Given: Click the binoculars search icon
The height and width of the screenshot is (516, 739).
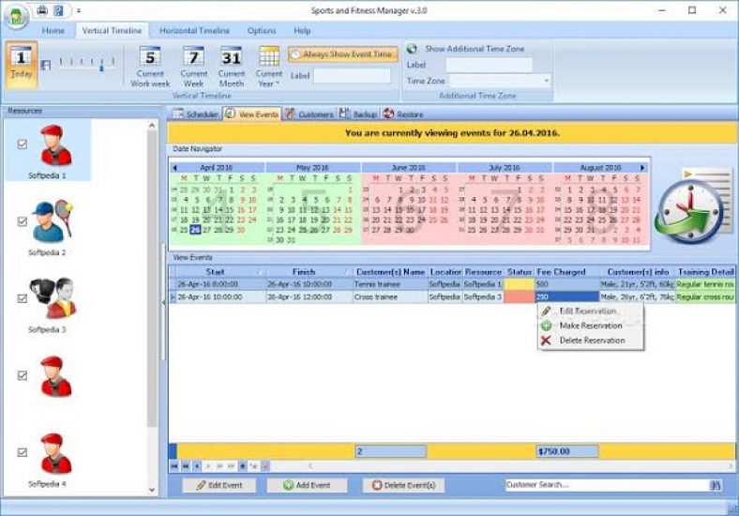Looking at the screenshot, I should coord(715,485).
